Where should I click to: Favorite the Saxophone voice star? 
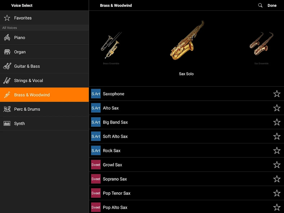pos(277,94)
